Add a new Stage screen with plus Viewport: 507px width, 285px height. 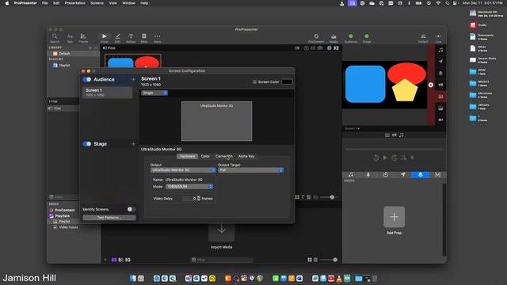[x=133, y=144]
